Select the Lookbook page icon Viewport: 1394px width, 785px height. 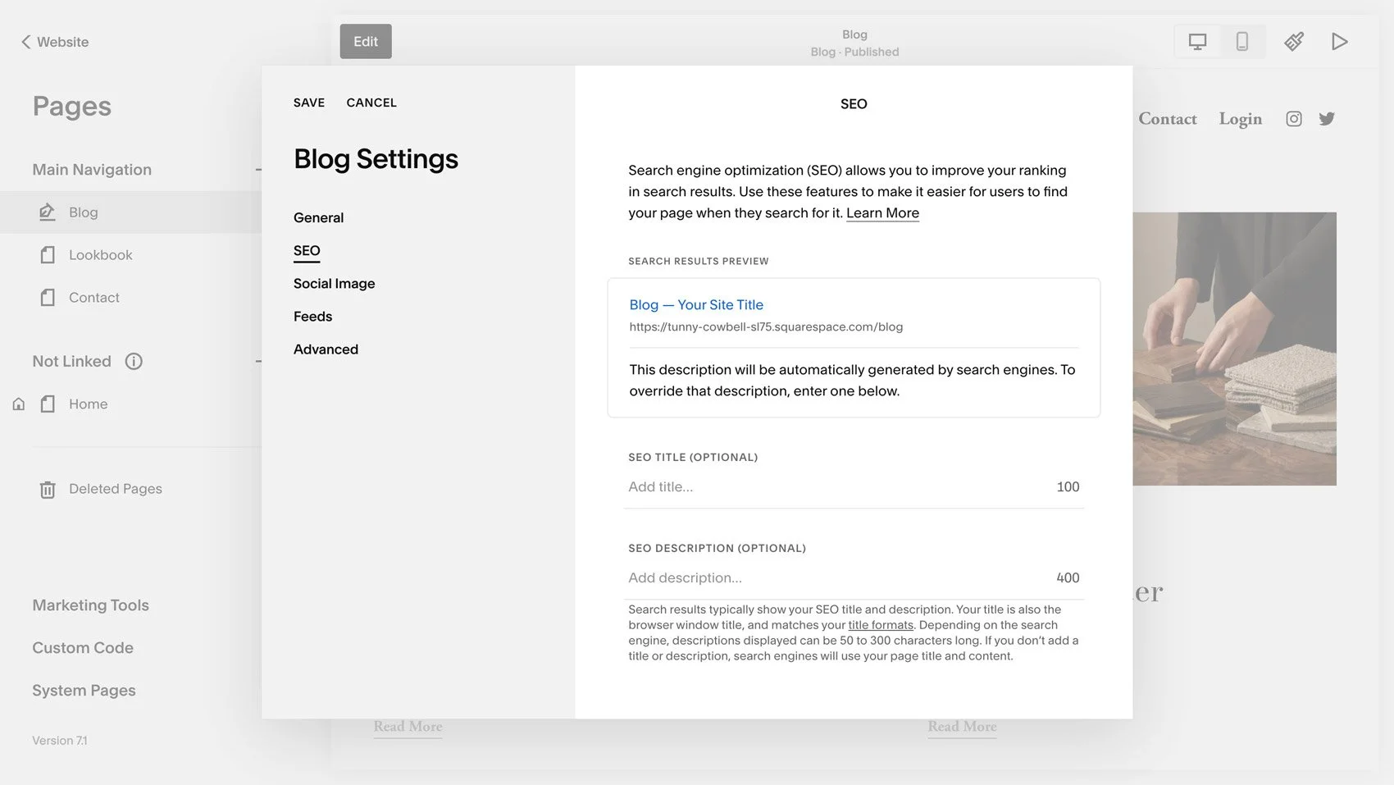pyautogui.click(x=48, y=255)
